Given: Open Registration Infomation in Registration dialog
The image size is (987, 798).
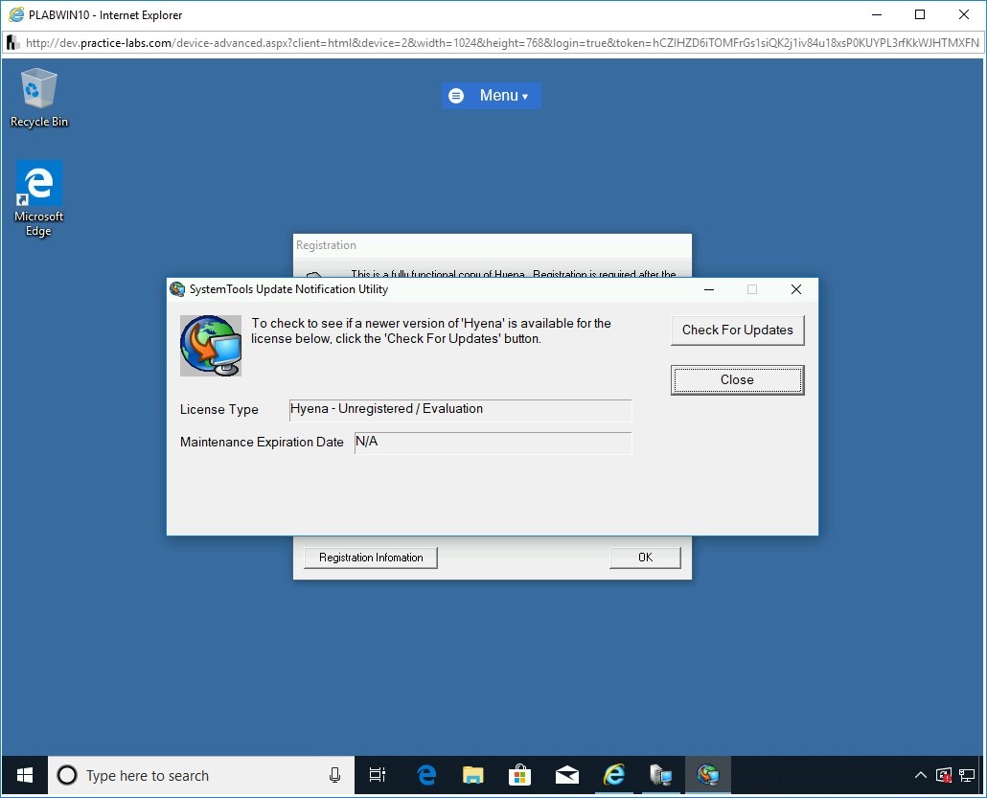Looking at the screenshot, I should coord(371,558).
